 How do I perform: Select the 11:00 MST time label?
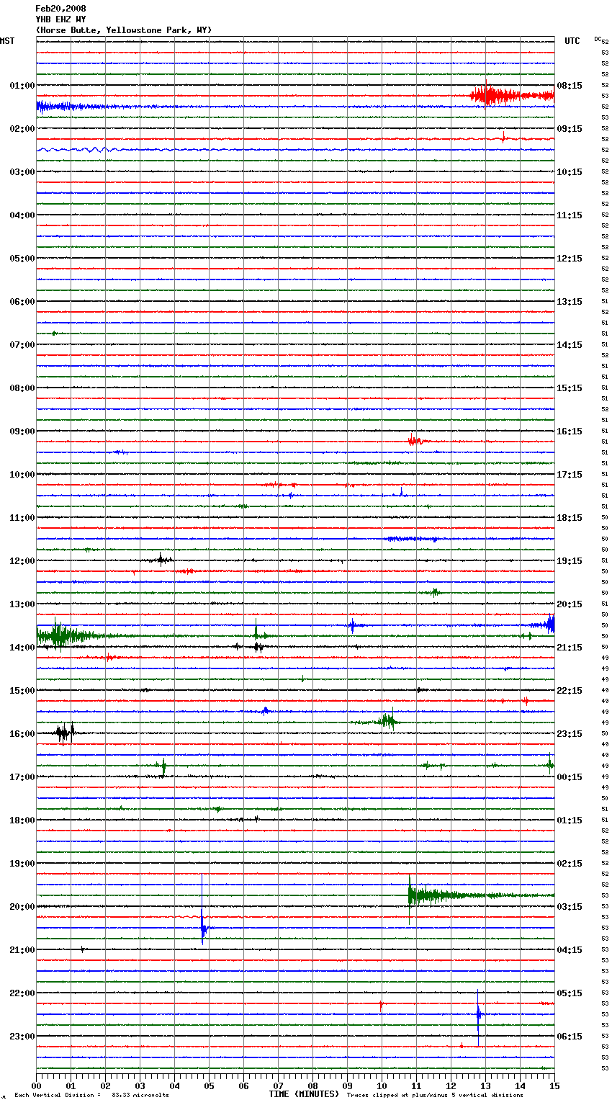pos(22,518)
